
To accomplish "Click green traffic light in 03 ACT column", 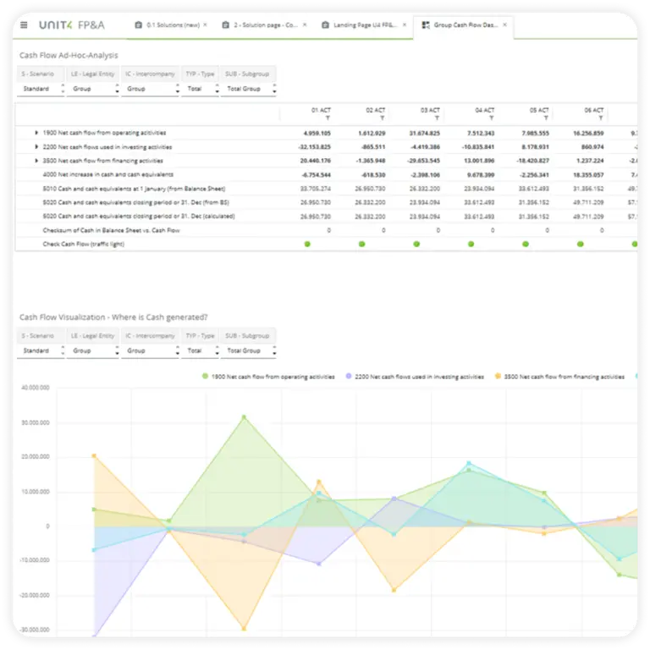I will tap(416, 244).
